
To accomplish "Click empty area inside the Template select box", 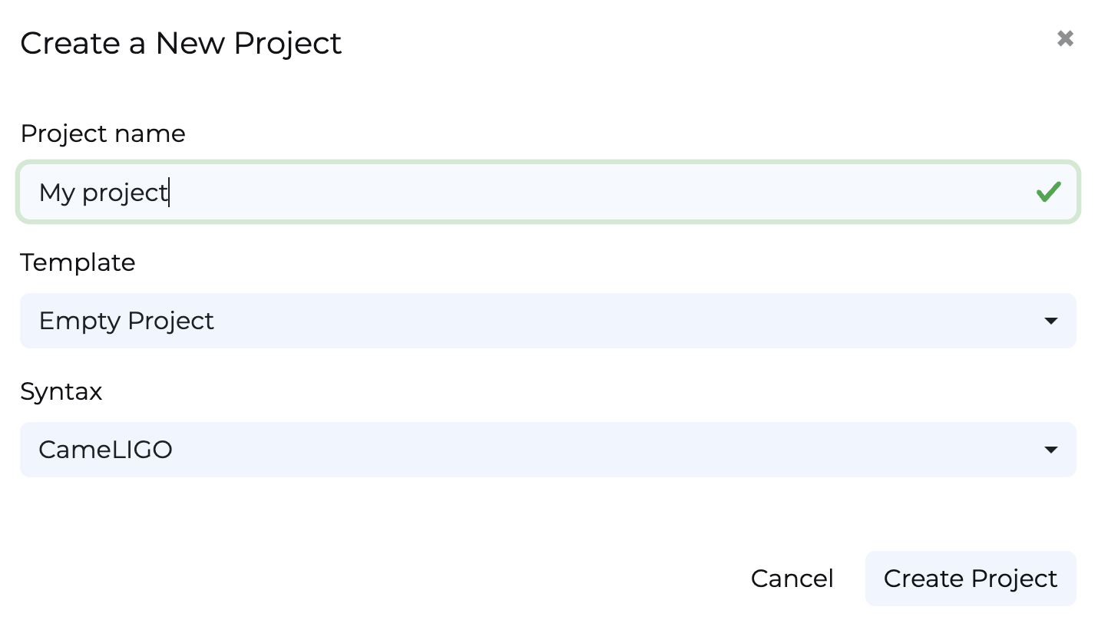I will pos(614,321).
